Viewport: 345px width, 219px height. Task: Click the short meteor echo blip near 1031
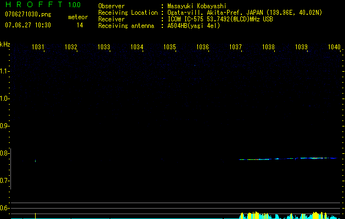click(x=36, y=161)
